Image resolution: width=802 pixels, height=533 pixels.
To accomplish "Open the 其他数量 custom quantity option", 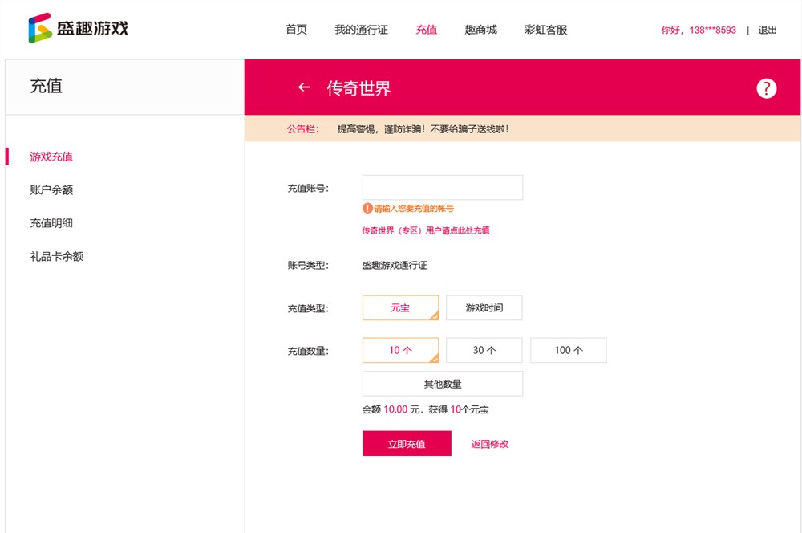I will tap(443, 384).
